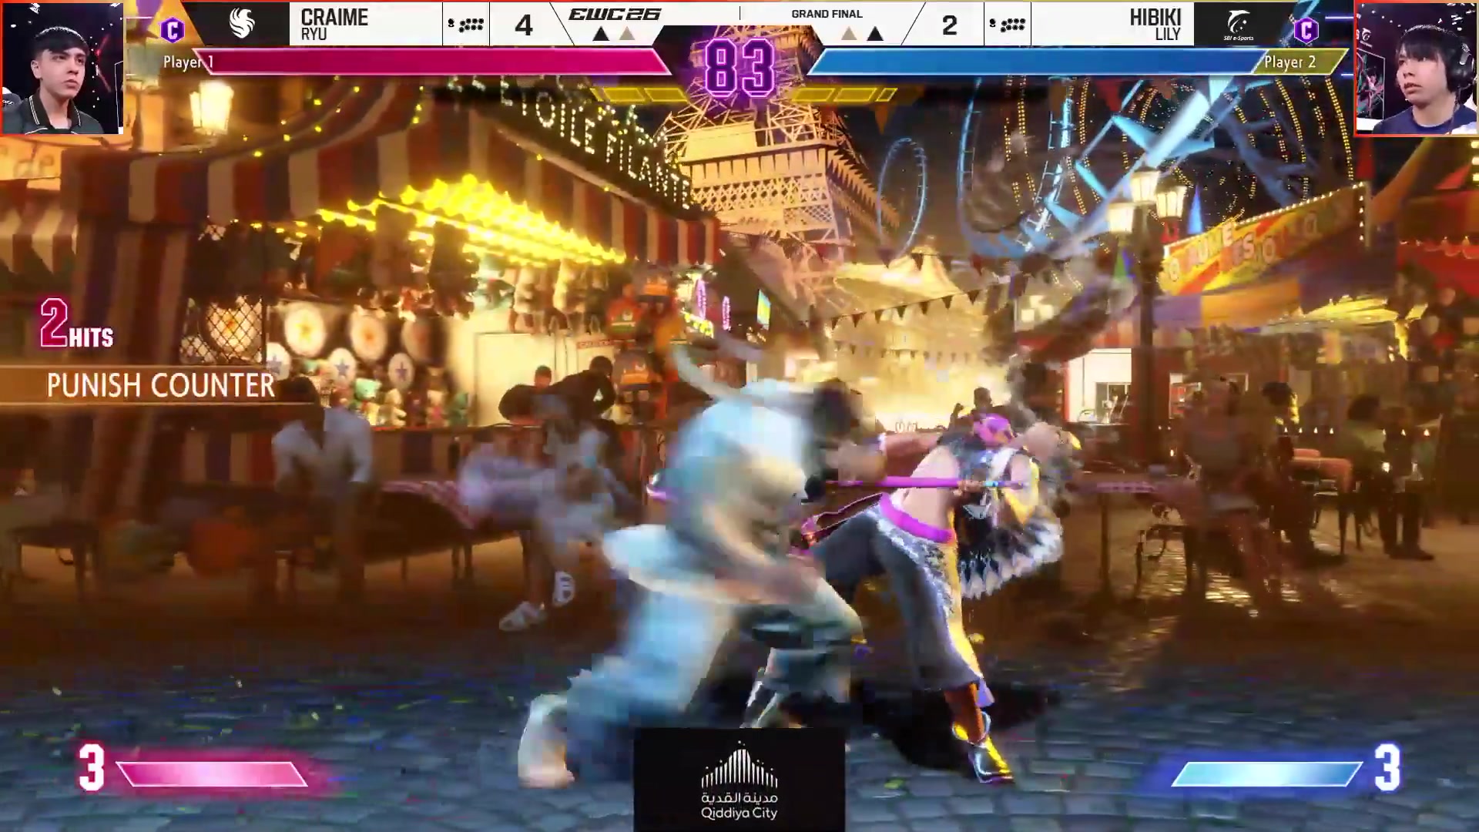Image resolution: width=1479 pixels, height=832 pixels.
Task: Select the black round-win triangle on HIBIKI's side
Action: point(875,34)
